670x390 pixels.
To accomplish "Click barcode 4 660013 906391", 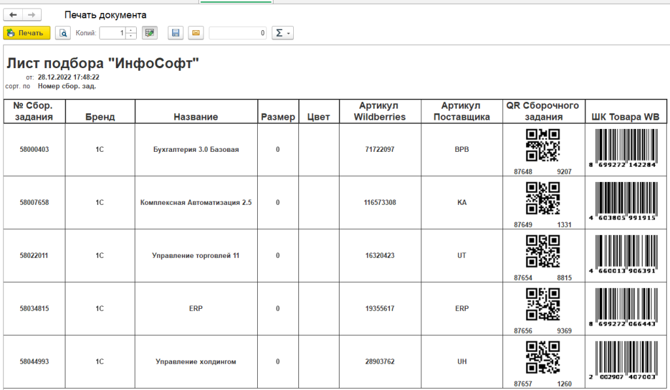I will pos(624,254).
